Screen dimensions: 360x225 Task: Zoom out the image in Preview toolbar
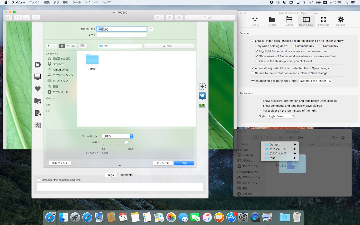[x=18, y=17]
